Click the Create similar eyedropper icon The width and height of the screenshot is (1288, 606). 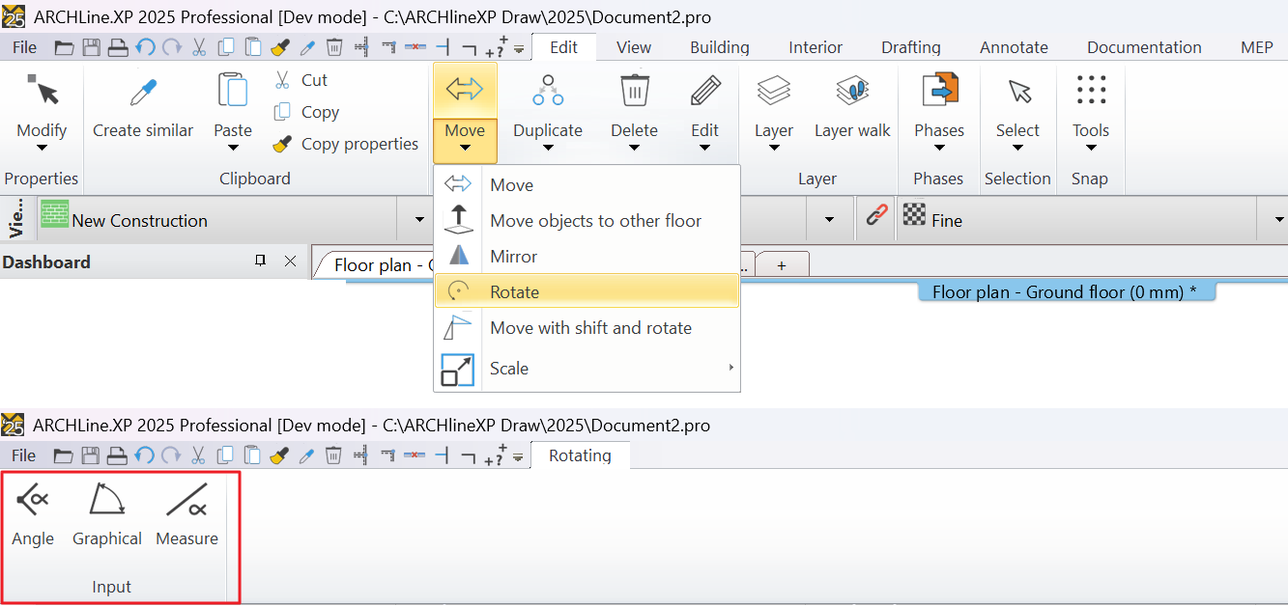[143, 93]
